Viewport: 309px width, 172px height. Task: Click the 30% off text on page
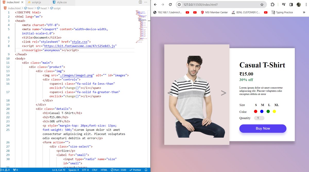[246, 80]
